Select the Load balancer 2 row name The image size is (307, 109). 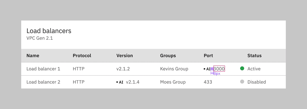point(43,82)
